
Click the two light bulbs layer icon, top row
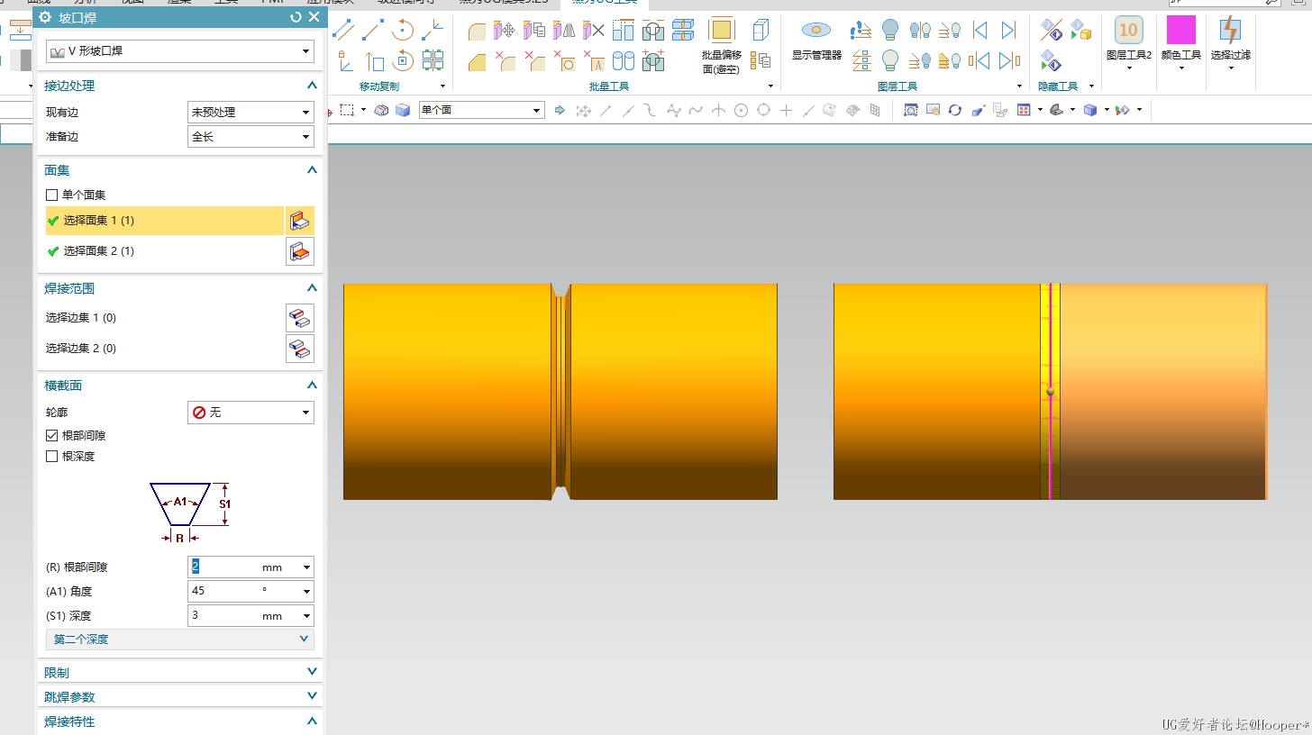click(920, 30)
